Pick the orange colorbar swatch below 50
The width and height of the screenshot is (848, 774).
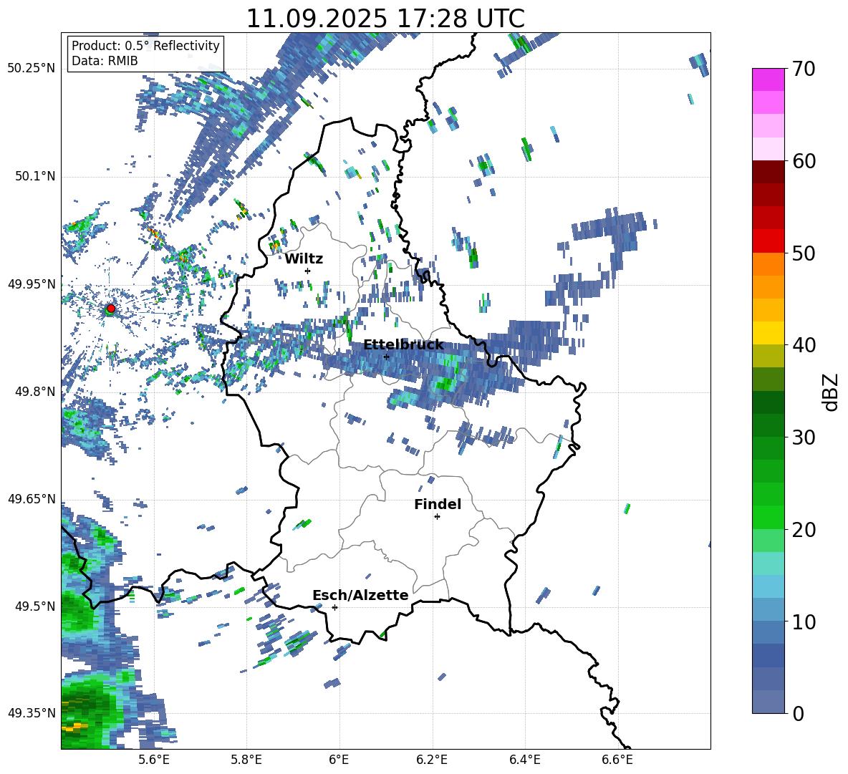coord(768,264)
